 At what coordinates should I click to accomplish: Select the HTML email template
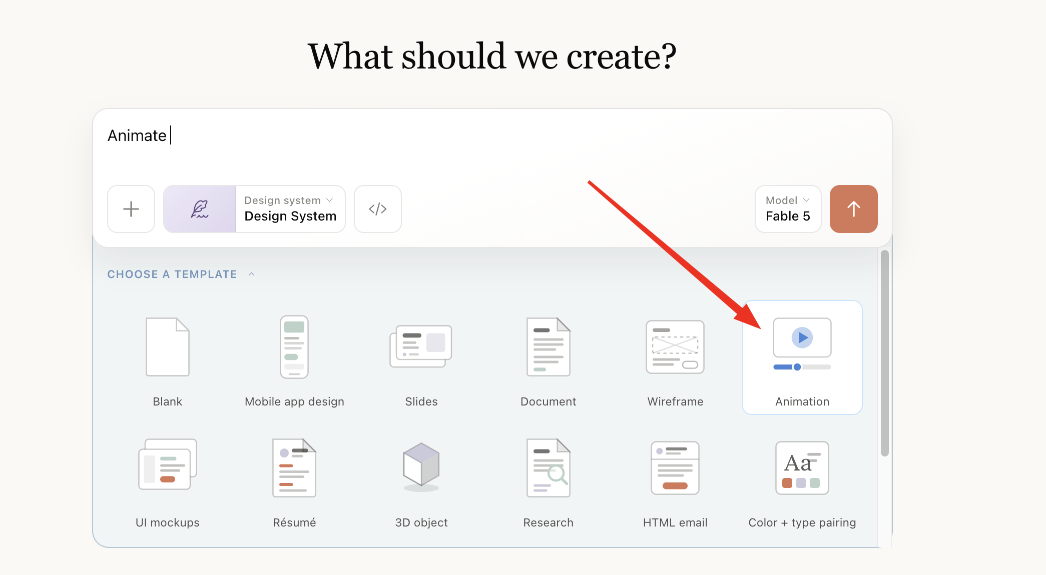(675, 482)
